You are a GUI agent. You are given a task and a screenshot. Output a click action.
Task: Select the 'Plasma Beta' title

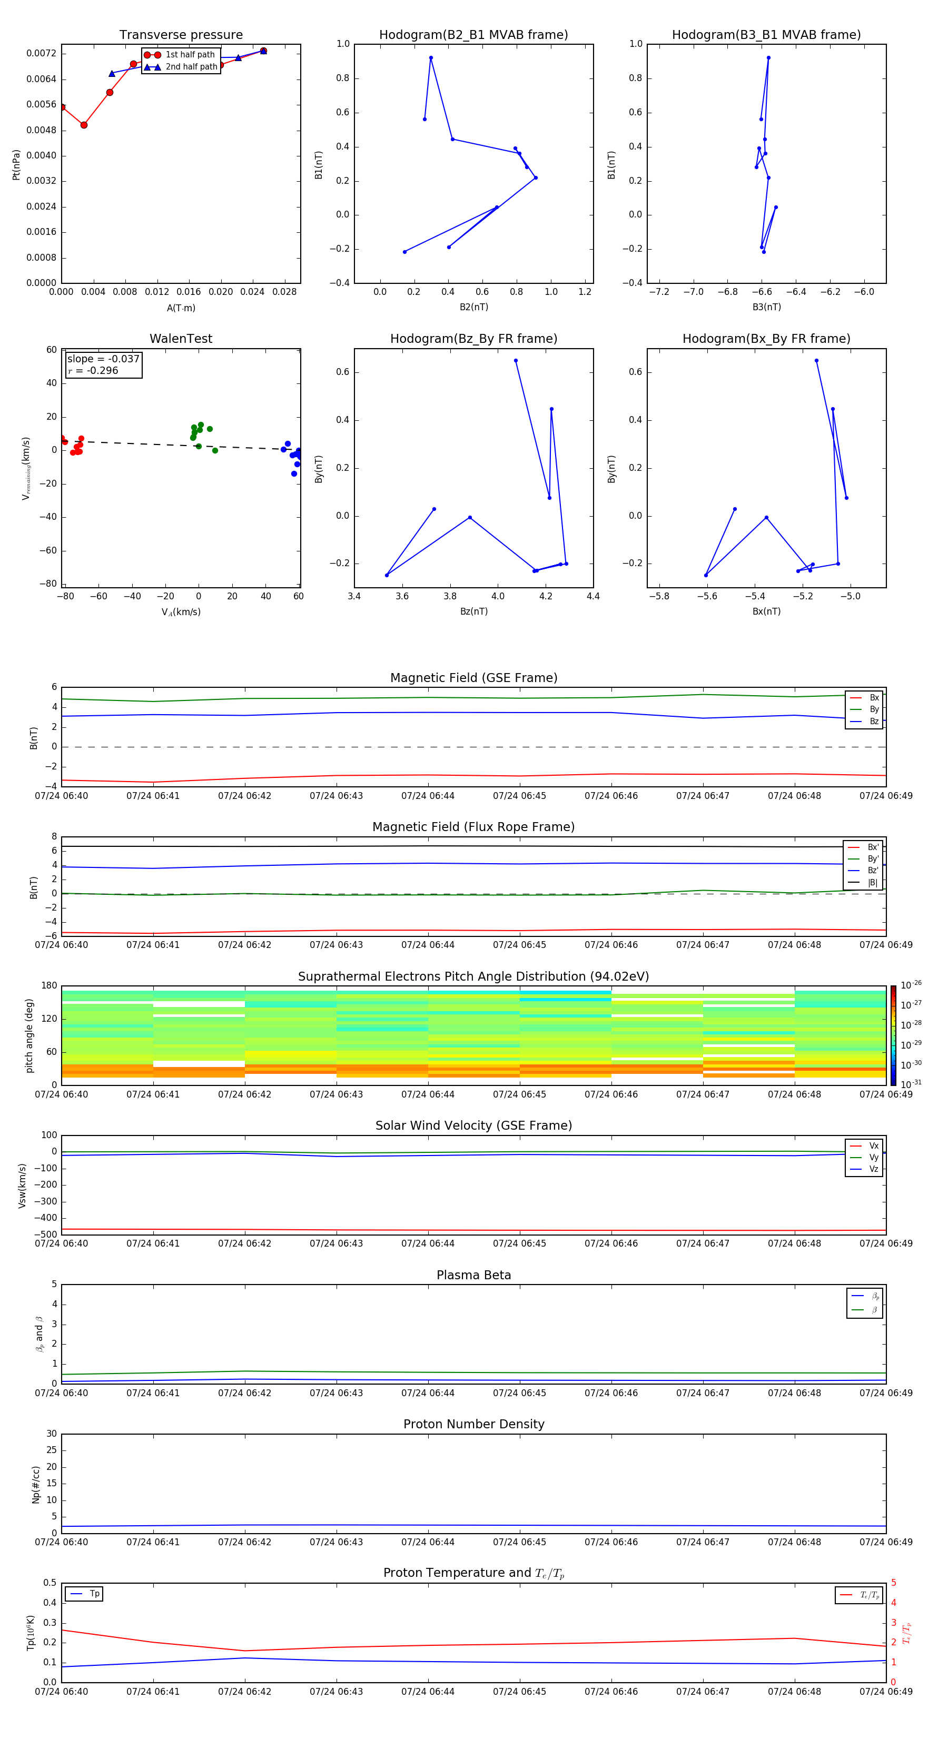point(473,1275)
